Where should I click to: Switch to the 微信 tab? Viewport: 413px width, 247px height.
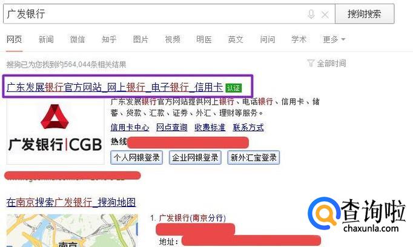(78, 39)
